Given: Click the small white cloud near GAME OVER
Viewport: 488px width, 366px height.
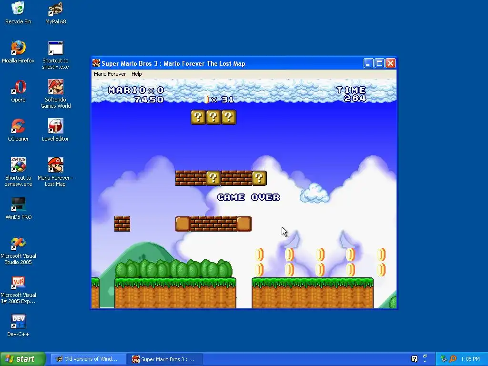Looking at the screenshot, I should point(315,193).
